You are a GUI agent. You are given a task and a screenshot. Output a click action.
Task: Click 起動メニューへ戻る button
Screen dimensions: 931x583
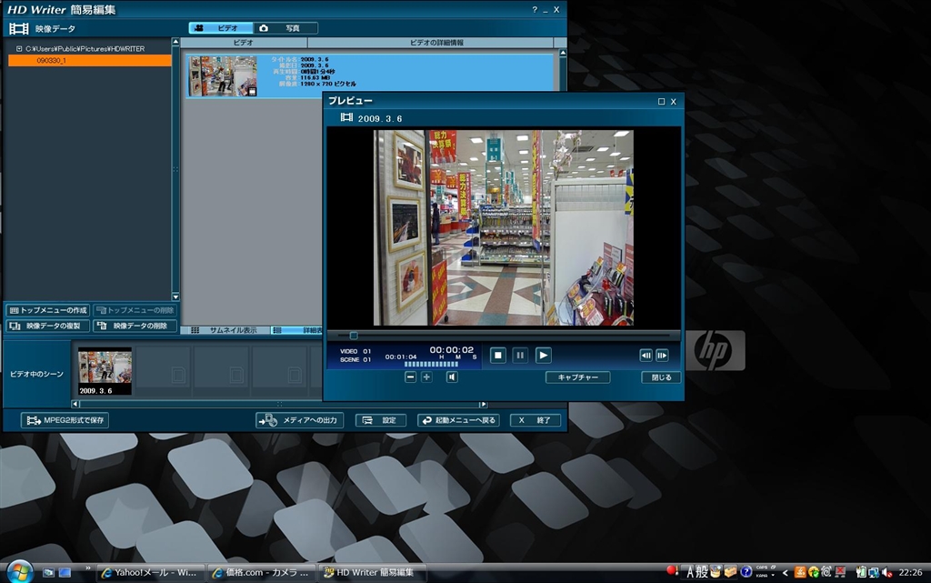[x=458, y=420]
